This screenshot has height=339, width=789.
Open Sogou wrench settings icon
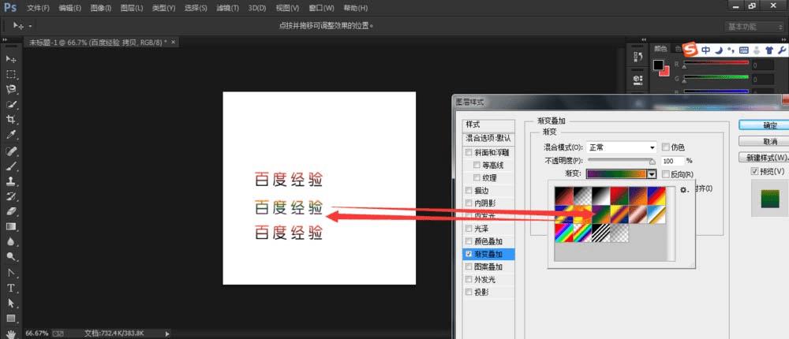(782, 50)
